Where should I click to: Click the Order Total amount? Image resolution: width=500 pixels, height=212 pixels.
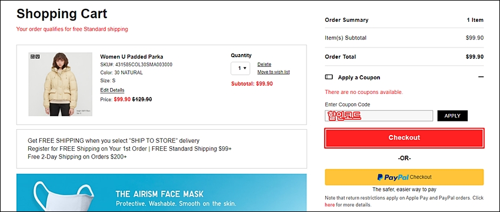(475, 56)
